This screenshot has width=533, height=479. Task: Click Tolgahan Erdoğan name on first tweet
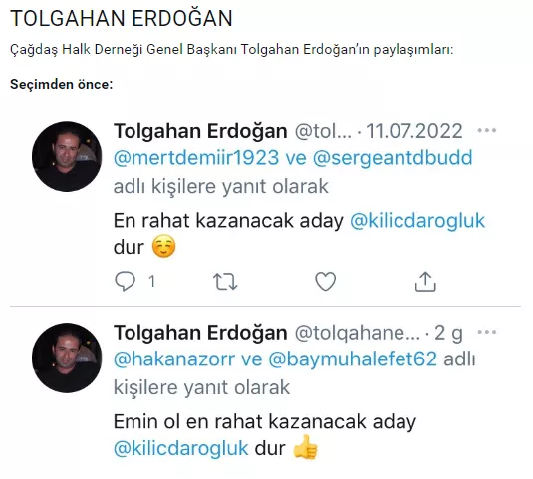200,131
